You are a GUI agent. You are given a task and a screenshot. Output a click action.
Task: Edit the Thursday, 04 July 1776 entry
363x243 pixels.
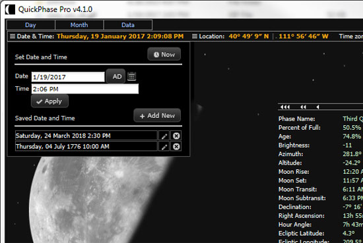pyautogui.click(x=164, y=147)
